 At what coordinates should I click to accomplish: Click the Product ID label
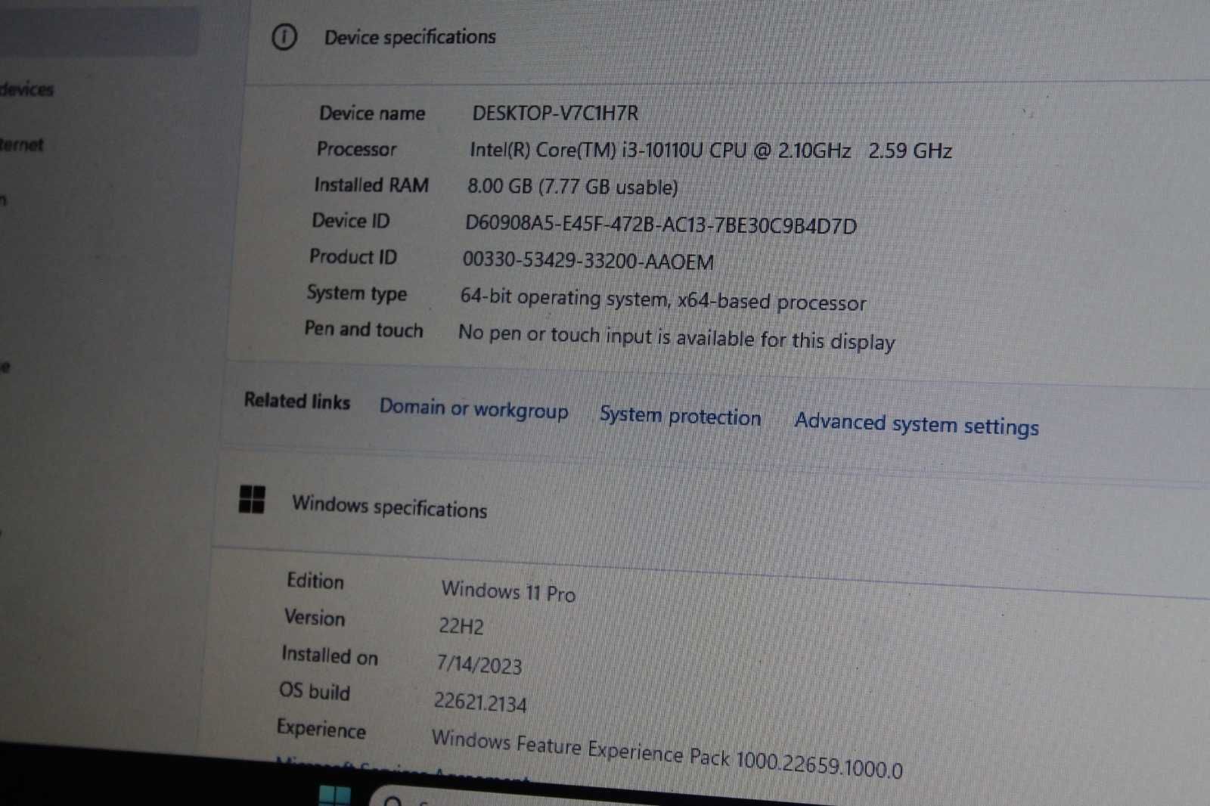[x=352, y=257]
